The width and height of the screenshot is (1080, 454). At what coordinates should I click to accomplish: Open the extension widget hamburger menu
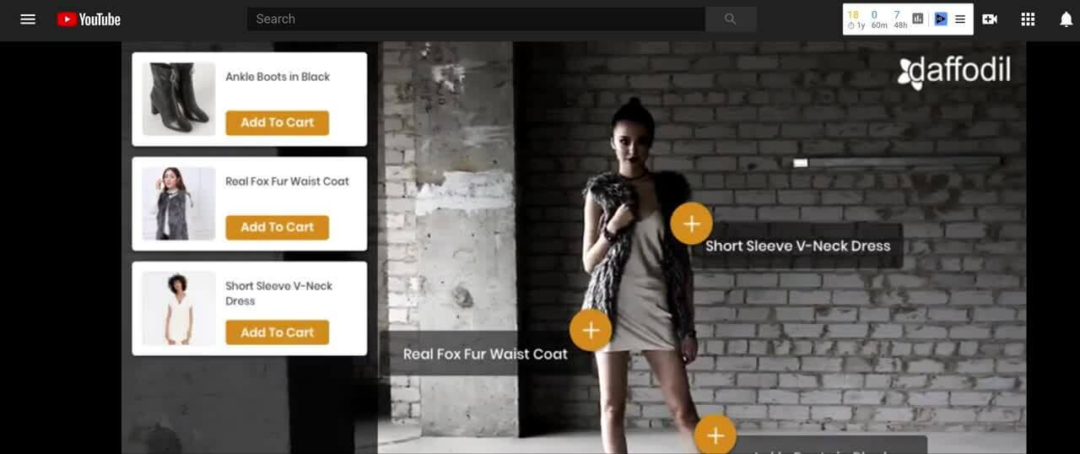960,19
